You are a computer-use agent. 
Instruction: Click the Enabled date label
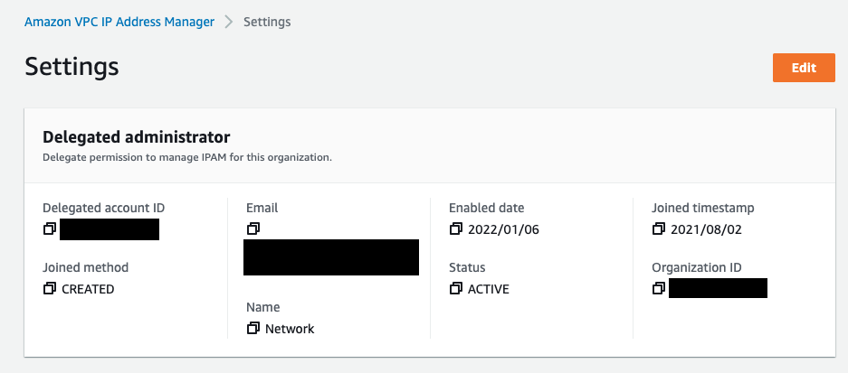coord(487,208)
